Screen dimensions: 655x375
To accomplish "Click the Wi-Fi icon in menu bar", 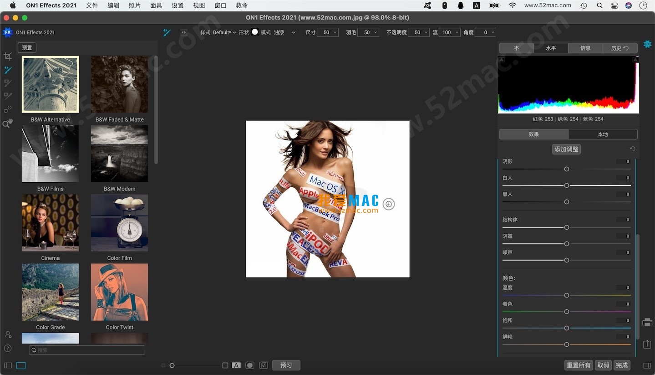I will (x=513, y=5).
